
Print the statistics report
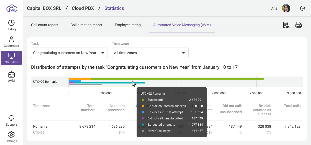point(299,25)
